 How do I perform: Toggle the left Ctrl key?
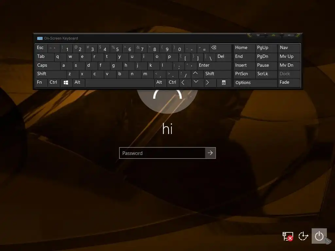coord(54,82)
